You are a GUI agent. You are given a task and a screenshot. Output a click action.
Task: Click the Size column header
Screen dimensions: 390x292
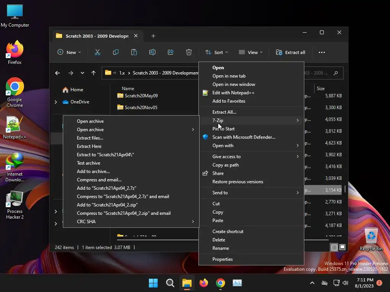(320, 88)
